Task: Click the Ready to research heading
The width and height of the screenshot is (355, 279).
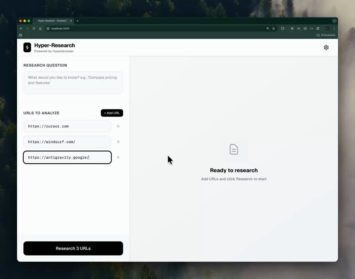Action: pos(234,170)
